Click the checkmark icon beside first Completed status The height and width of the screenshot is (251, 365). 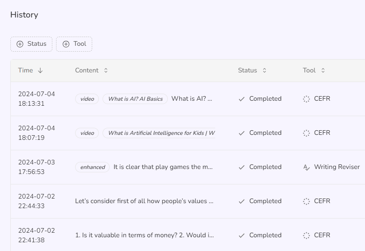(x=242, y=99)
